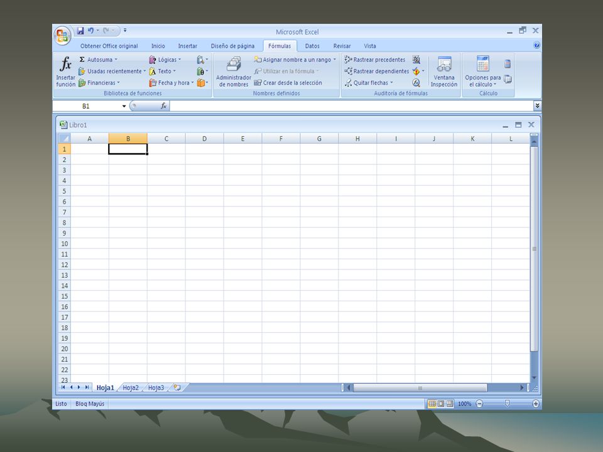Switch to Normal view in status bar
Screen dimensions: 603x452
pyautogui.click(x=432, y=404)
